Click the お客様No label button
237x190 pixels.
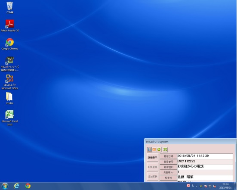(168, 172)
